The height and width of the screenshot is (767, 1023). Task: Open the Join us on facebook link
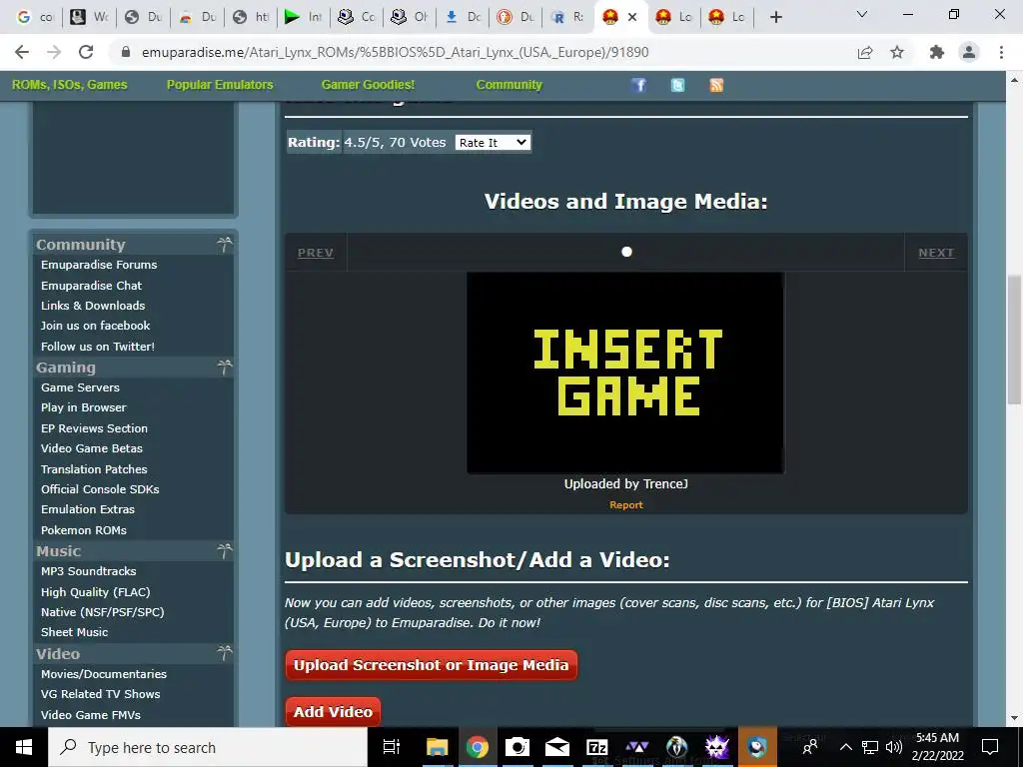click(95, 326)
